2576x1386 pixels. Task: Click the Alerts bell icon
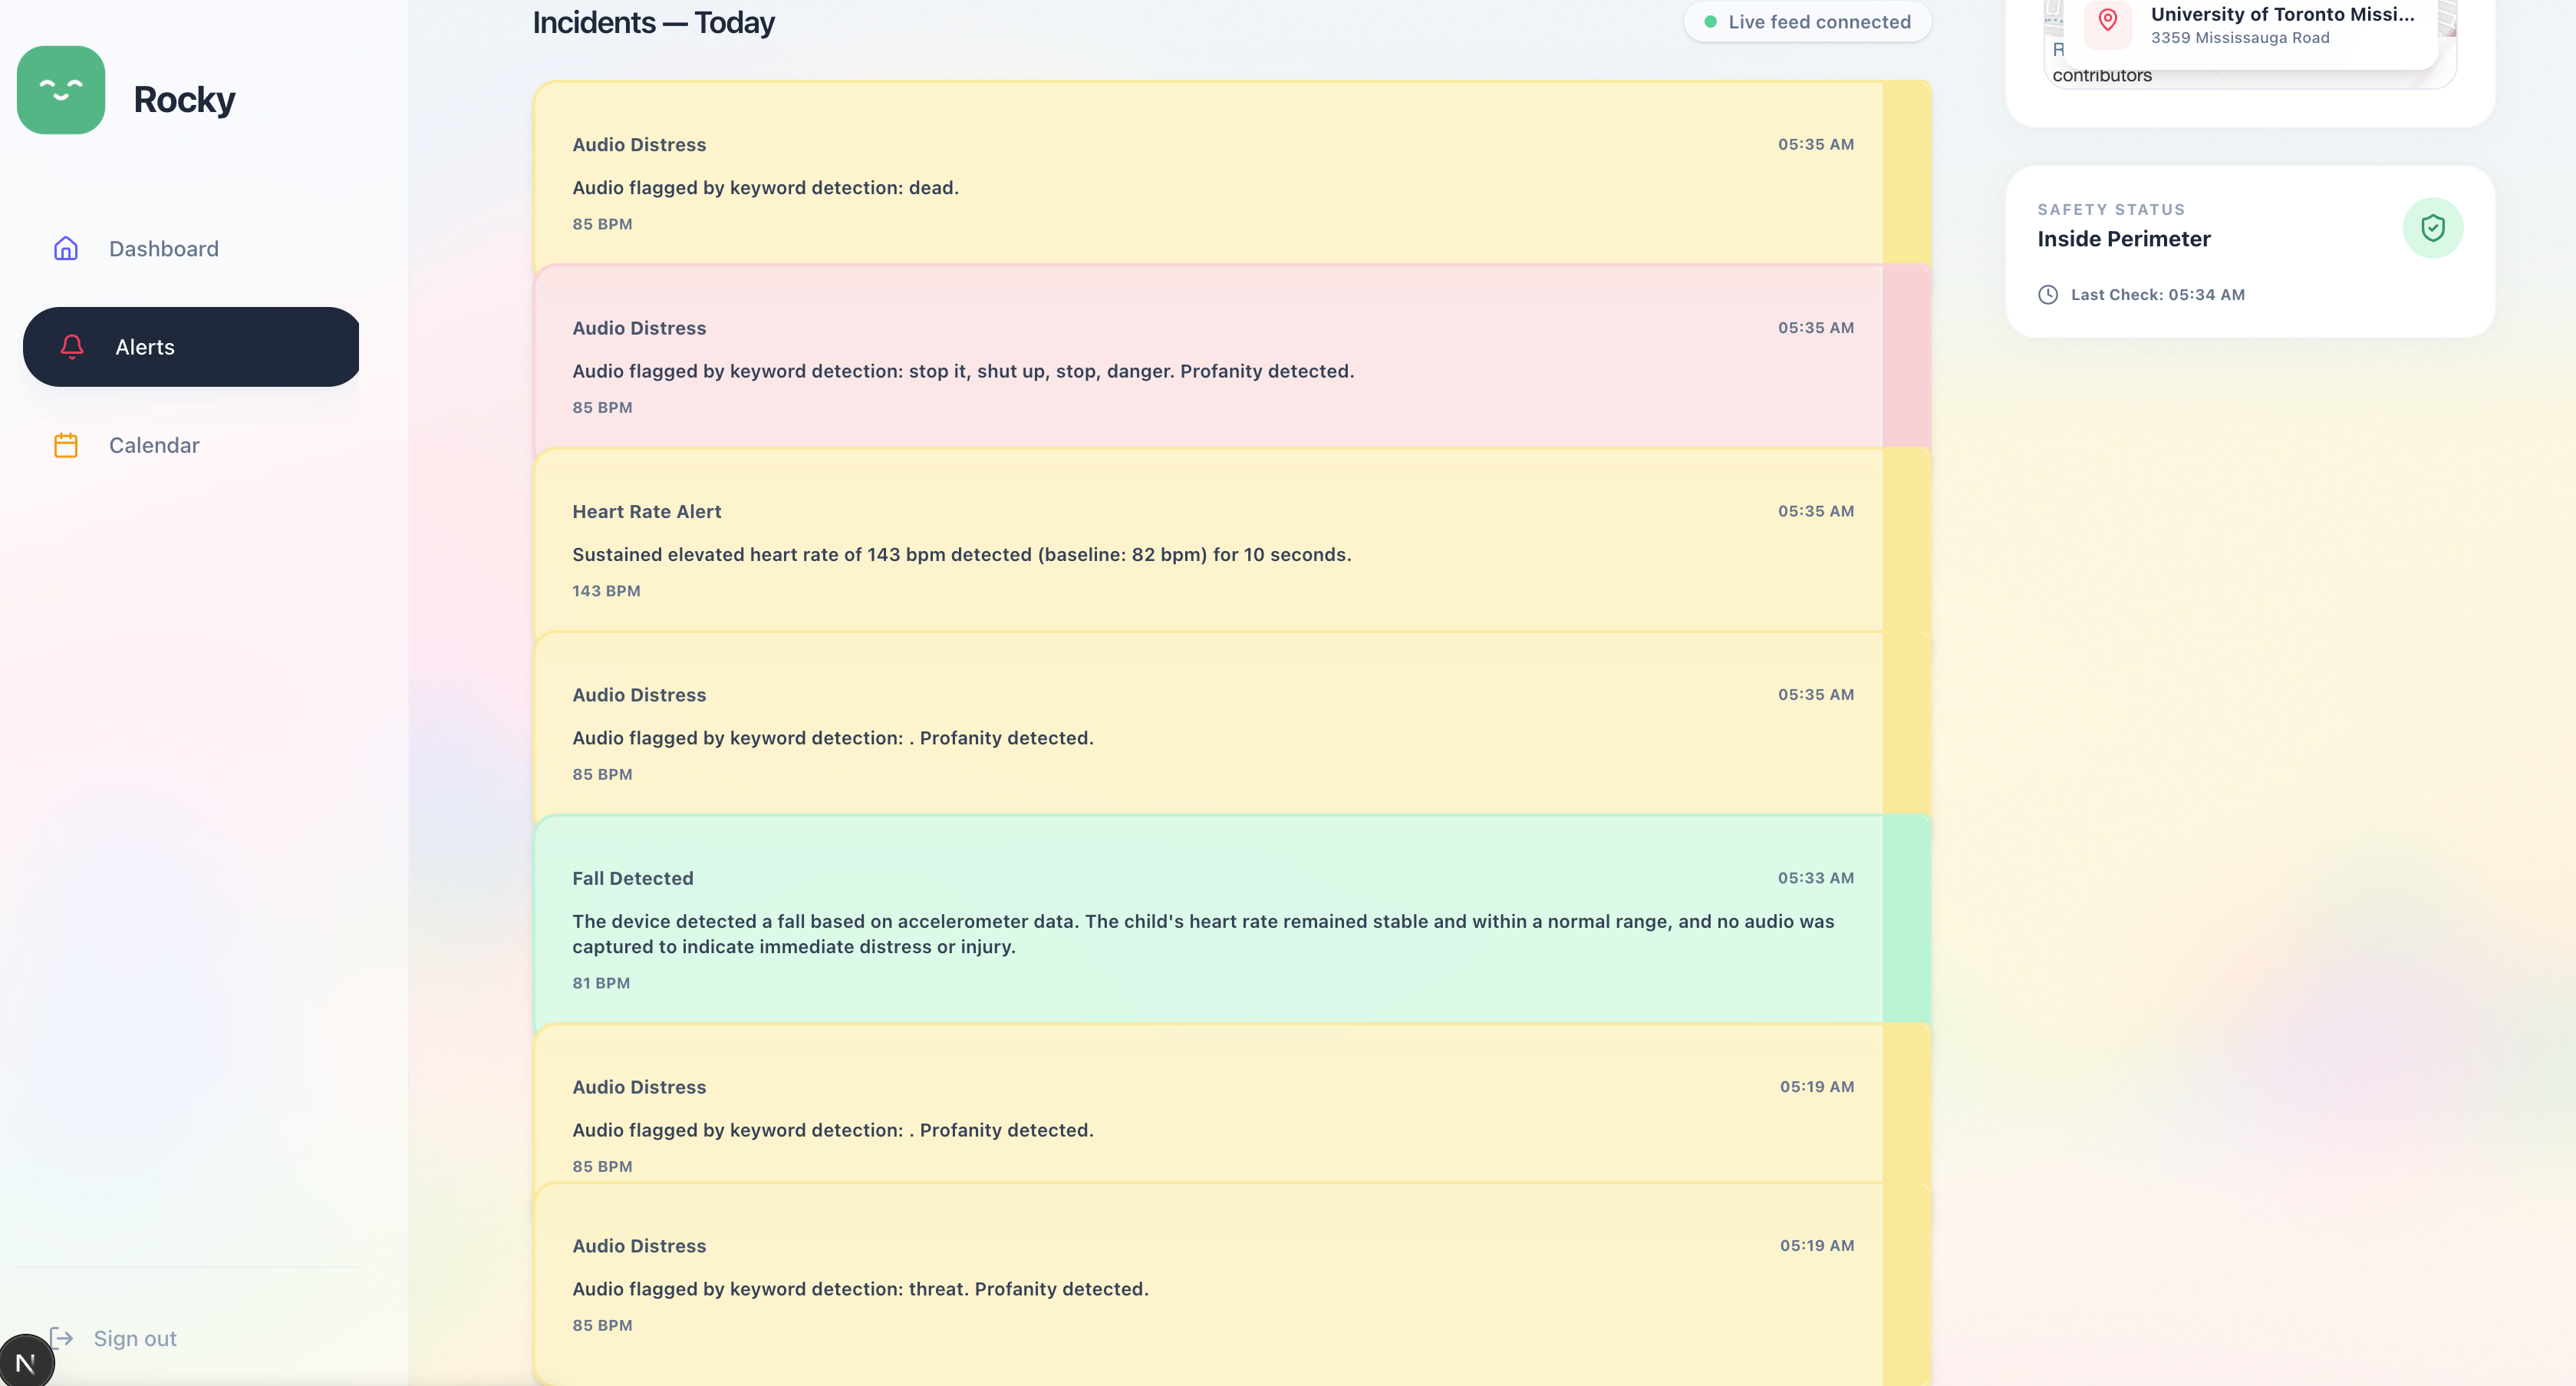coord(72,346)
